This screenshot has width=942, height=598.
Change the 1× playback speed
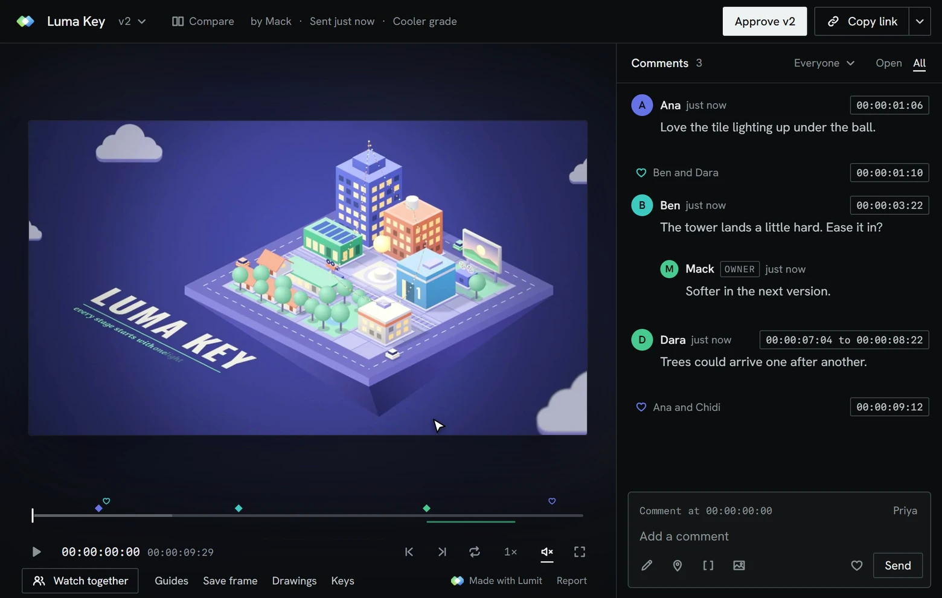(511, 552)
